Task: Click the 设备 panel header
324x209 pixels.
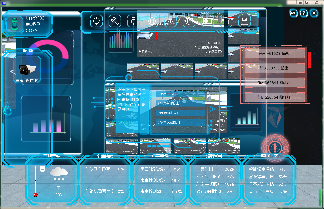Action: (x=28, y=50)
